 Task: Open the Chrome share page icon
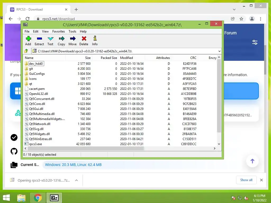(x=233, y=19)
